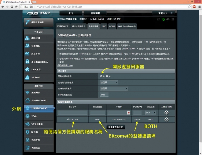Open the virtual server FAQ link

(x=65, y=66)
